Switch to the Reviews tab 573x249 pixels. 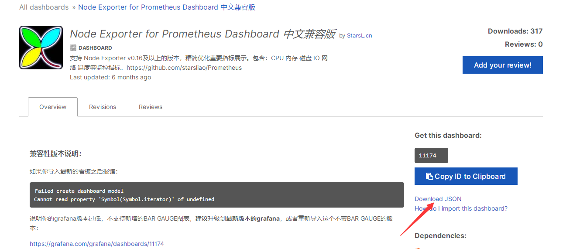[151, 107]
